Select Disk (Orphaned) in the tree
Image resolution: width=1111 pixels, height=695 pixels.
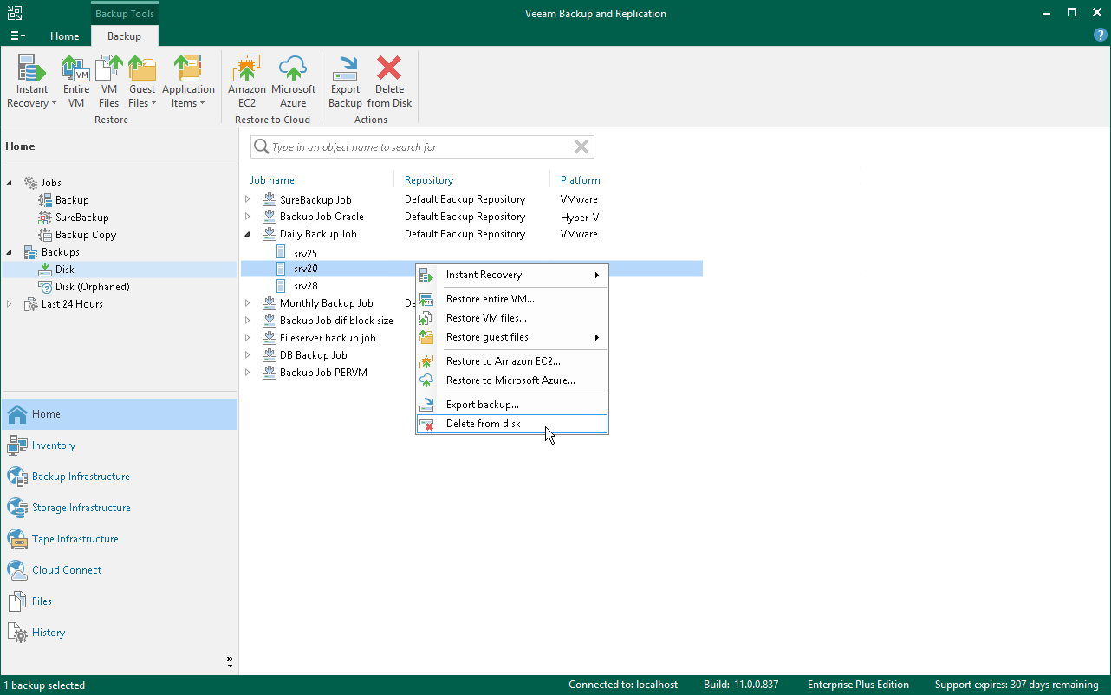(x=92, y=287)
